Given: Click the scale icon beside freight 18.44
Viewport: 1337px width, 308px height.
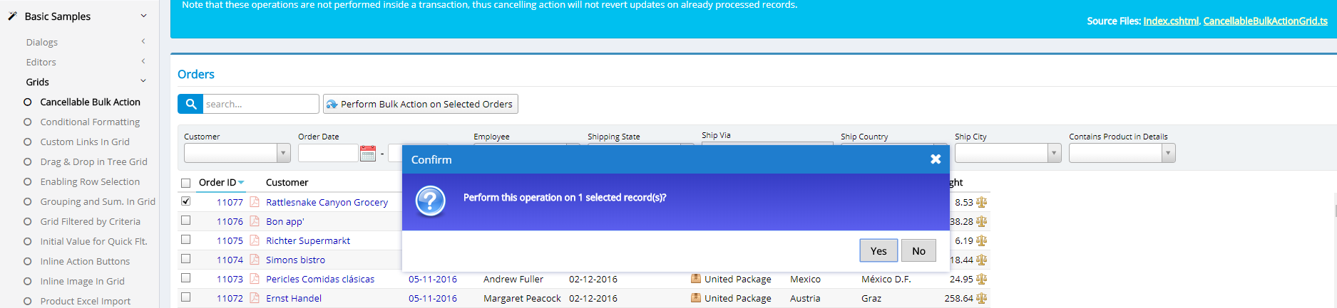Looking at the screenshot, I should (x=982, y=260).
